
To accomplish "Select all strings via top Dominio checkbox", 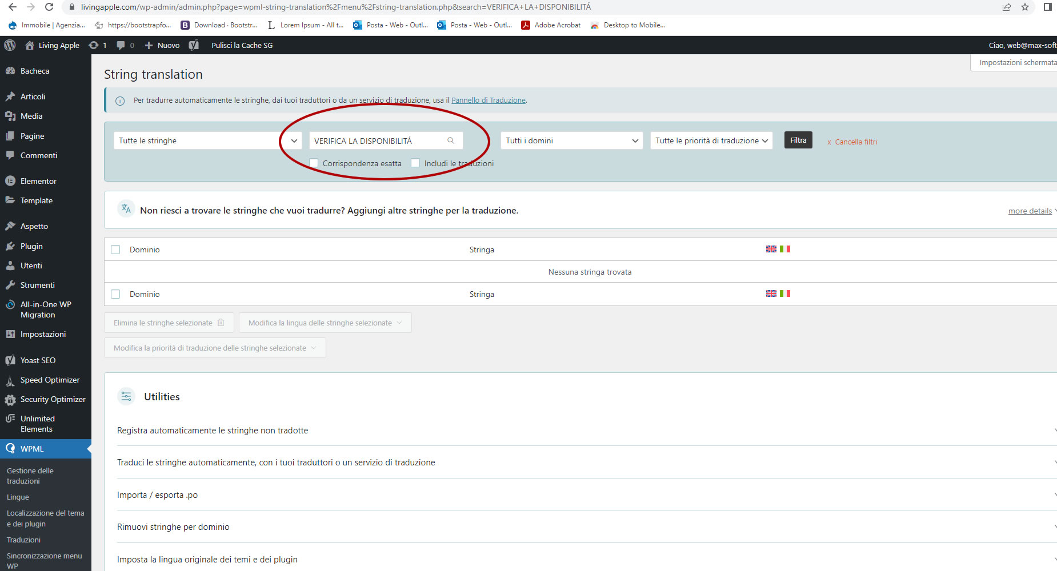I will coord(115,250).
